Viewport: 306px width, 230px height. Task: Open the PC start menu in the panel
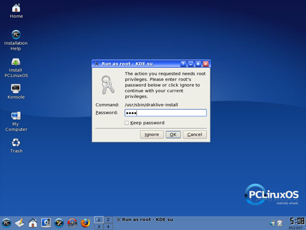6,223
